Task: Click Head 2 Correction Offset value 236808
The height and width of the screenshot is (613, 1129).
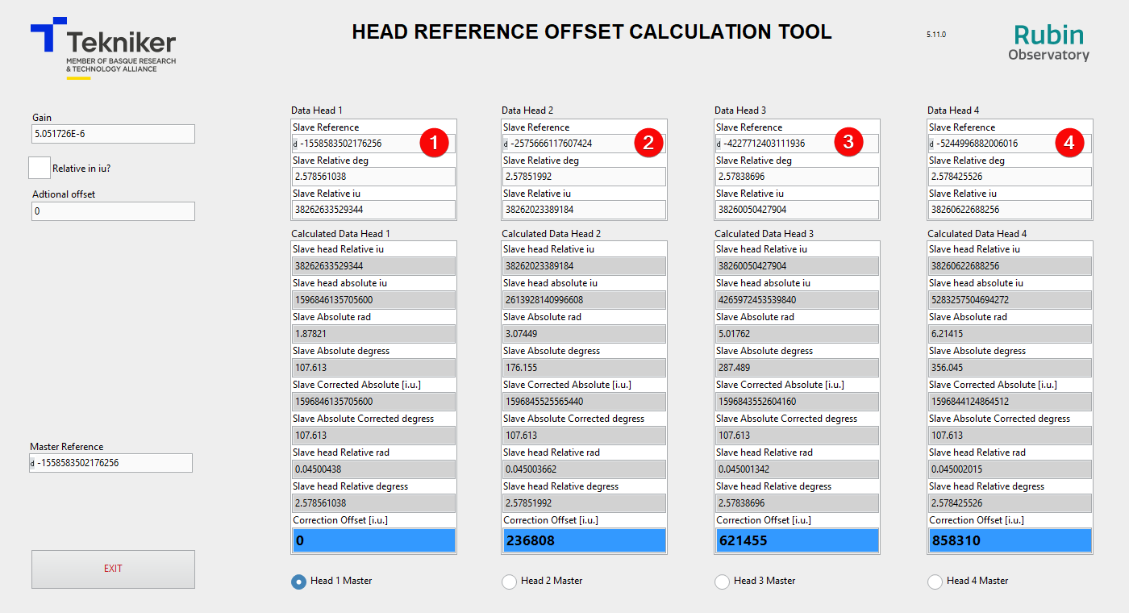Action: [x=585, y=540]
